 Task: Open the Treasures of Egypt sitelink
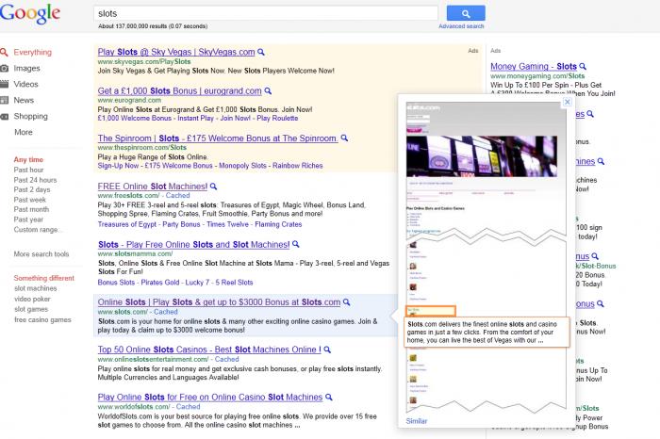click(x=126, y=224)
